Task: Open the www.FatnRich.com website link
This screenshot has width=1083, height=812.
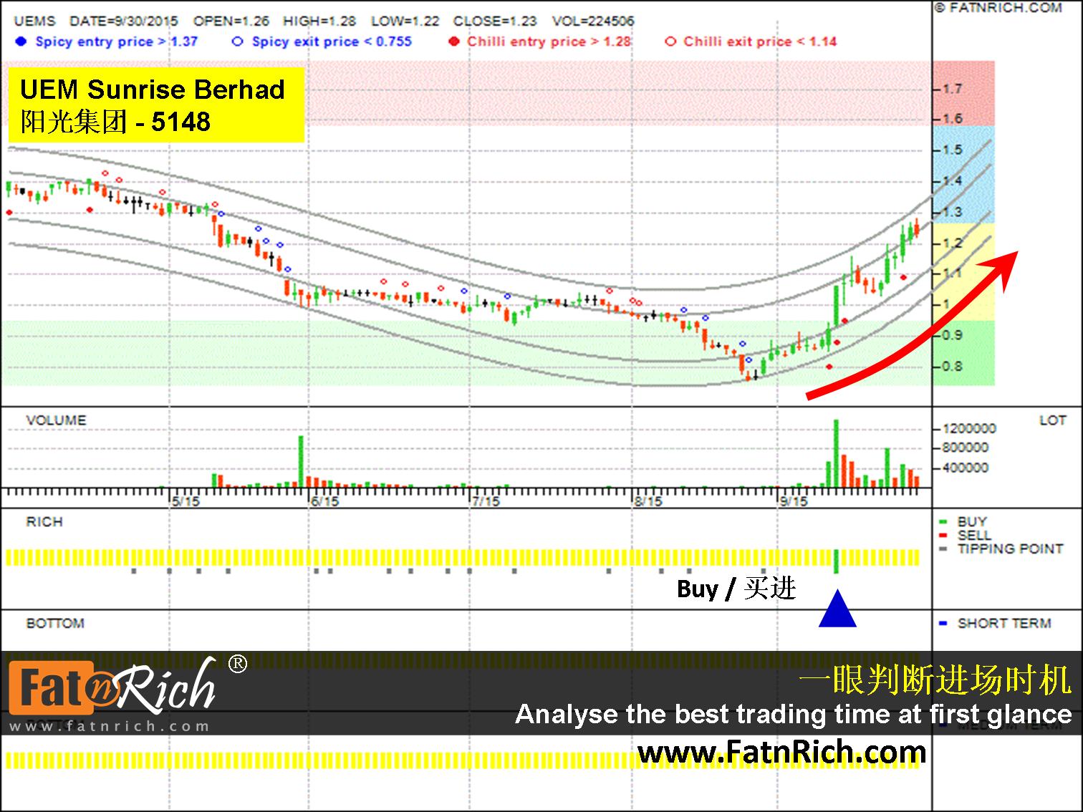Action: [781, 753]
